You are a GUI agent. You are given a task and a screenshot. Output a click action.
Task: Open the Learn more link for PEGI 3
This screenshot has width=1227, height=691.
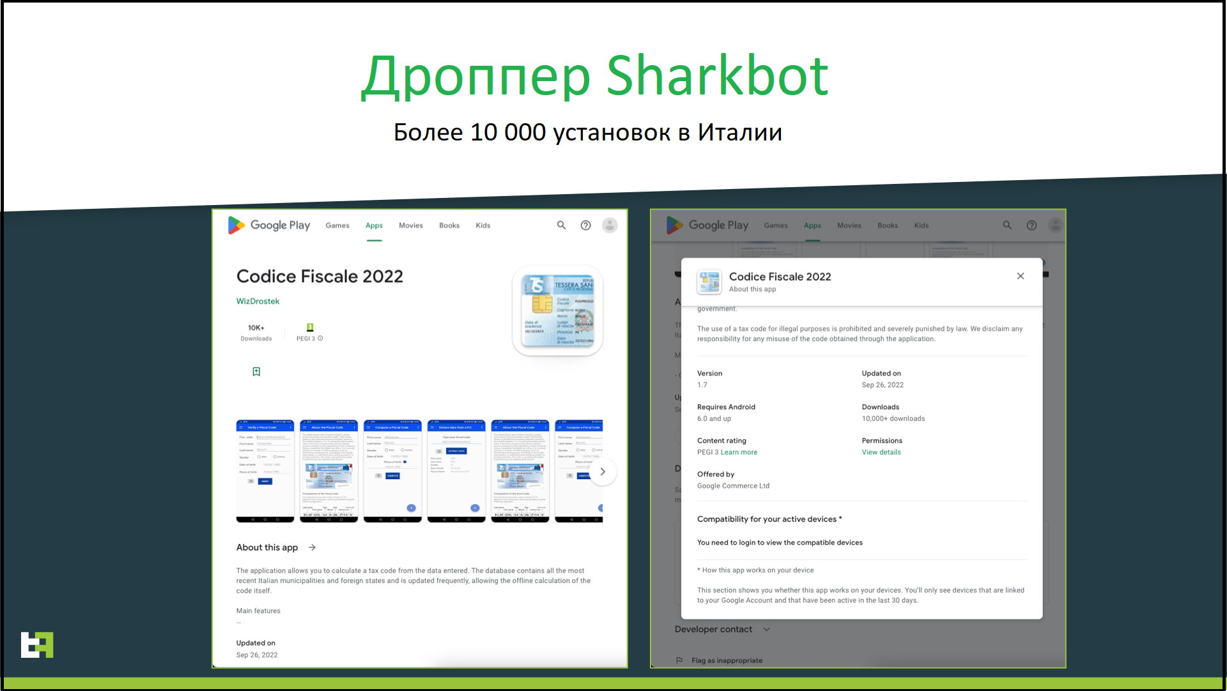pyautogui.click(x=739, y=452)
